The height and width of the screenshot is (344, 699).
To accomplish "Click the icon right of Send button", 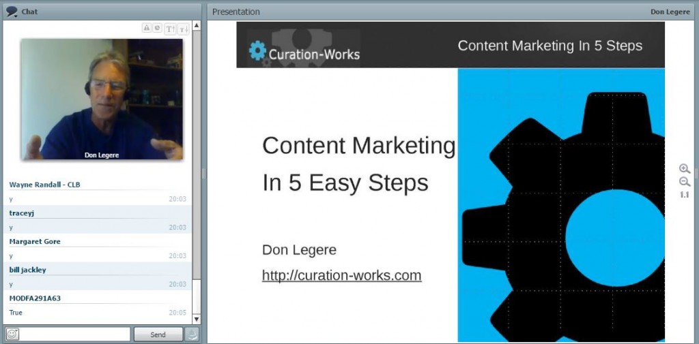I will (x=192, y=334).
